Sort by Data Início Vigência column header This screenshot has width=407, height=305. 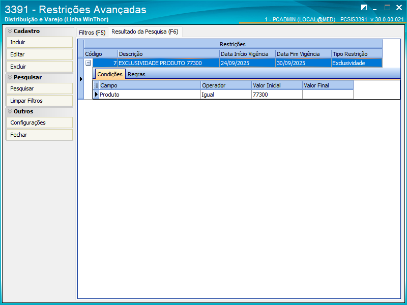click(x=248, y=54)
